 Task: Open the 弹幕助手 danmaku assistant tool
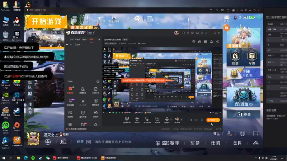point(70,91)
